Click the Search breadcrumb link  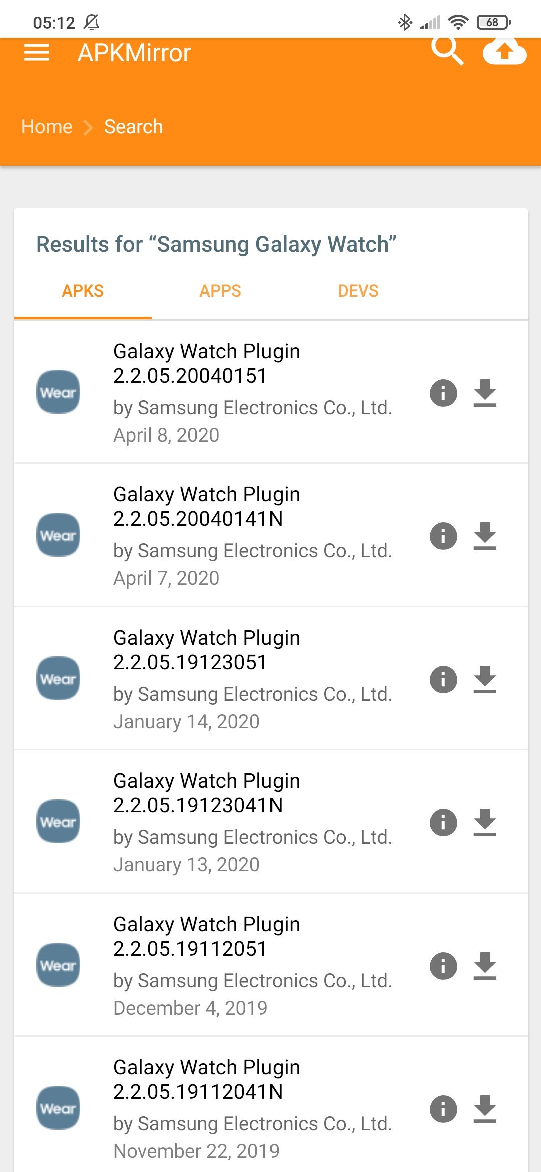133,127
